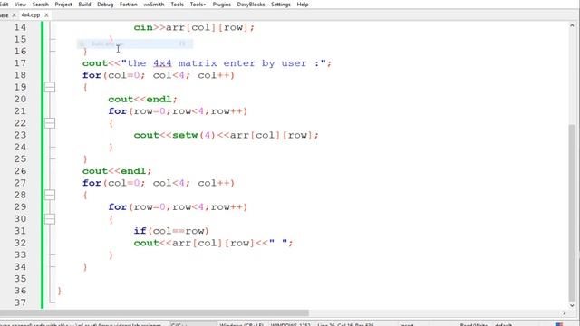
Task: Click line number 26 in the margin
Action: pos(20,171)
